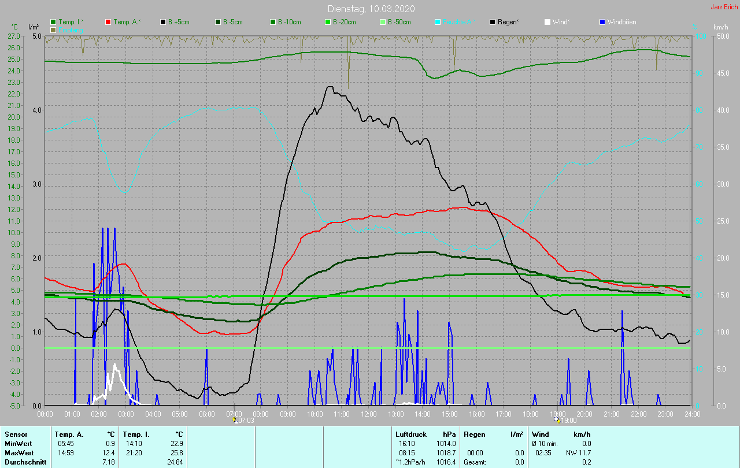Click the red Temp. A. legend square
The height and width of the screenshot is (468, 740).
[x=108, y=22]
